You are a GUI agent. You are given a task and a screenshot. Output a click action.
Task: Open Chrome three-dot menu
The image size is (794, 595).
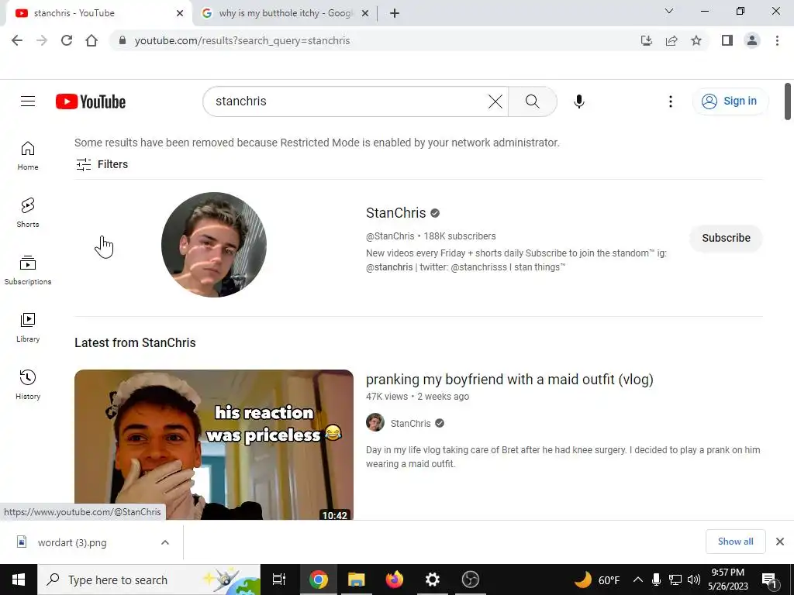tap(777, 40)
